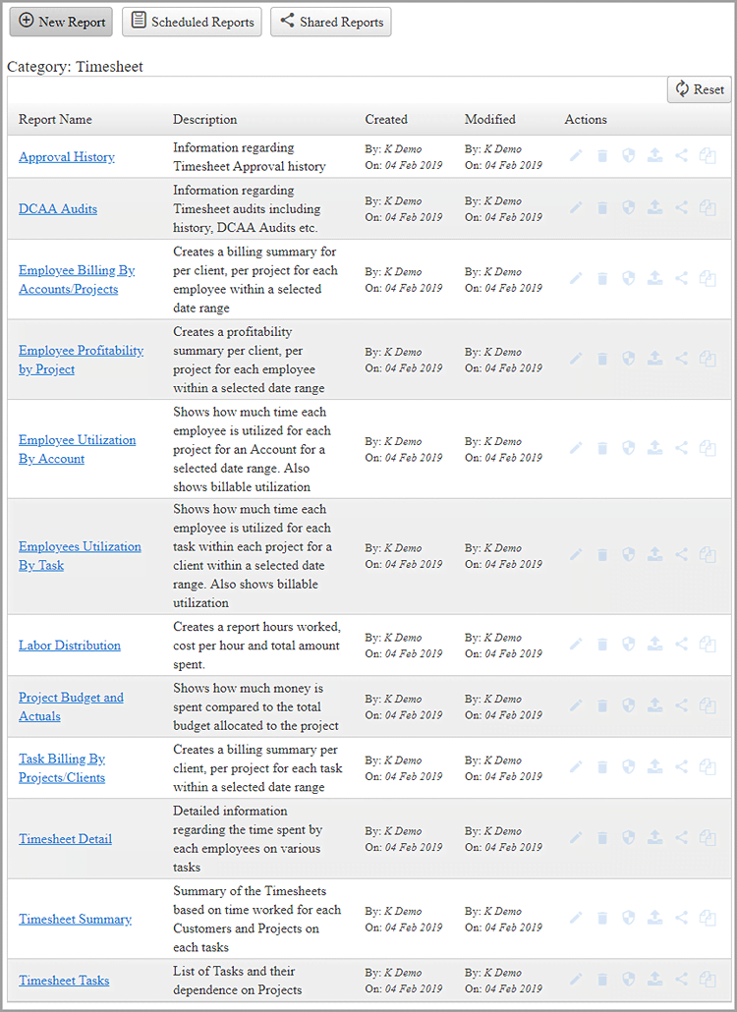Share the Timesheet Summary report
Viewport: 737px width, 1012px height.
coord(681,919)
